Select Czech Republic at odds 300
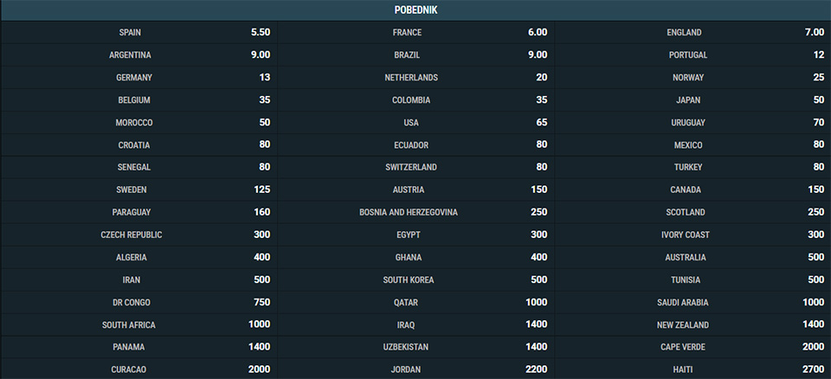Image resolution: width=831 pixels, height=379 pixels. 138,234
